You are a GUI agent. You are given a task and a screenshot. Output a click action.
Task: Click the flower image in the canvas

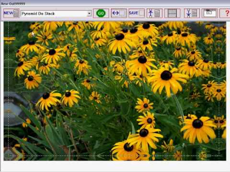(115, 91)
